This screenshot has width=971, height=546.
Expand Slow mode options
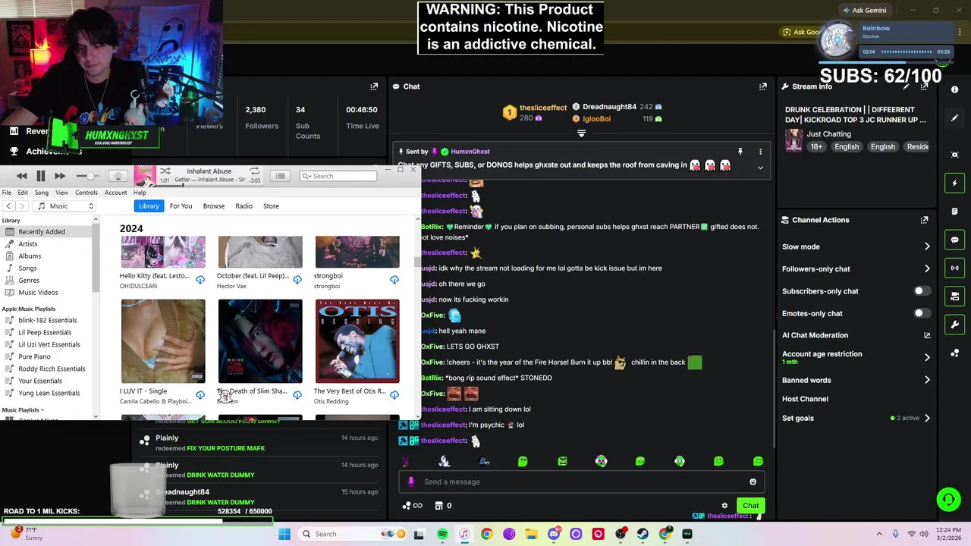click(927, 246)
